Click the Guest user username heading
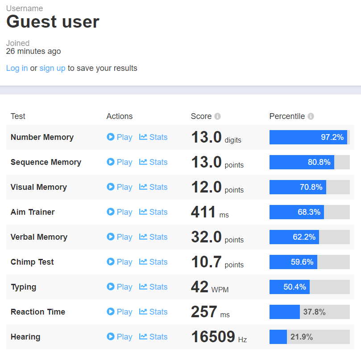361x352 pixels. [53, 21]
